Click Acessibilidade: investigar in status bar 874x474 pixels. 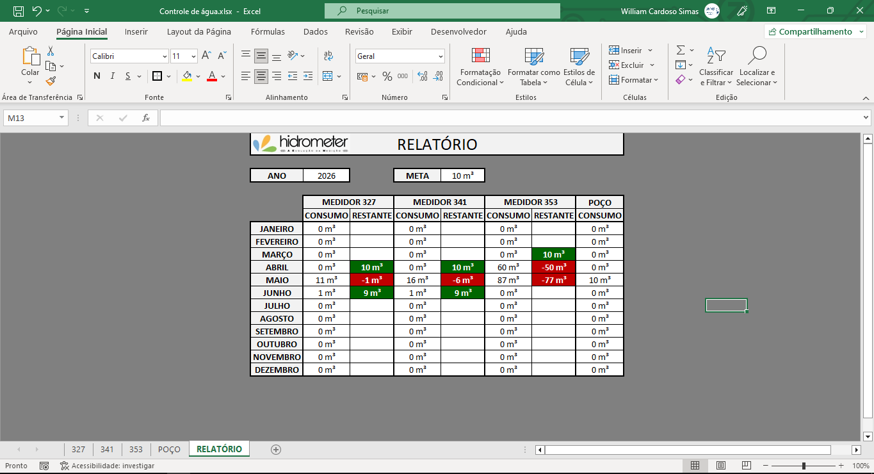pyautogui.click(x=107, y=466)
